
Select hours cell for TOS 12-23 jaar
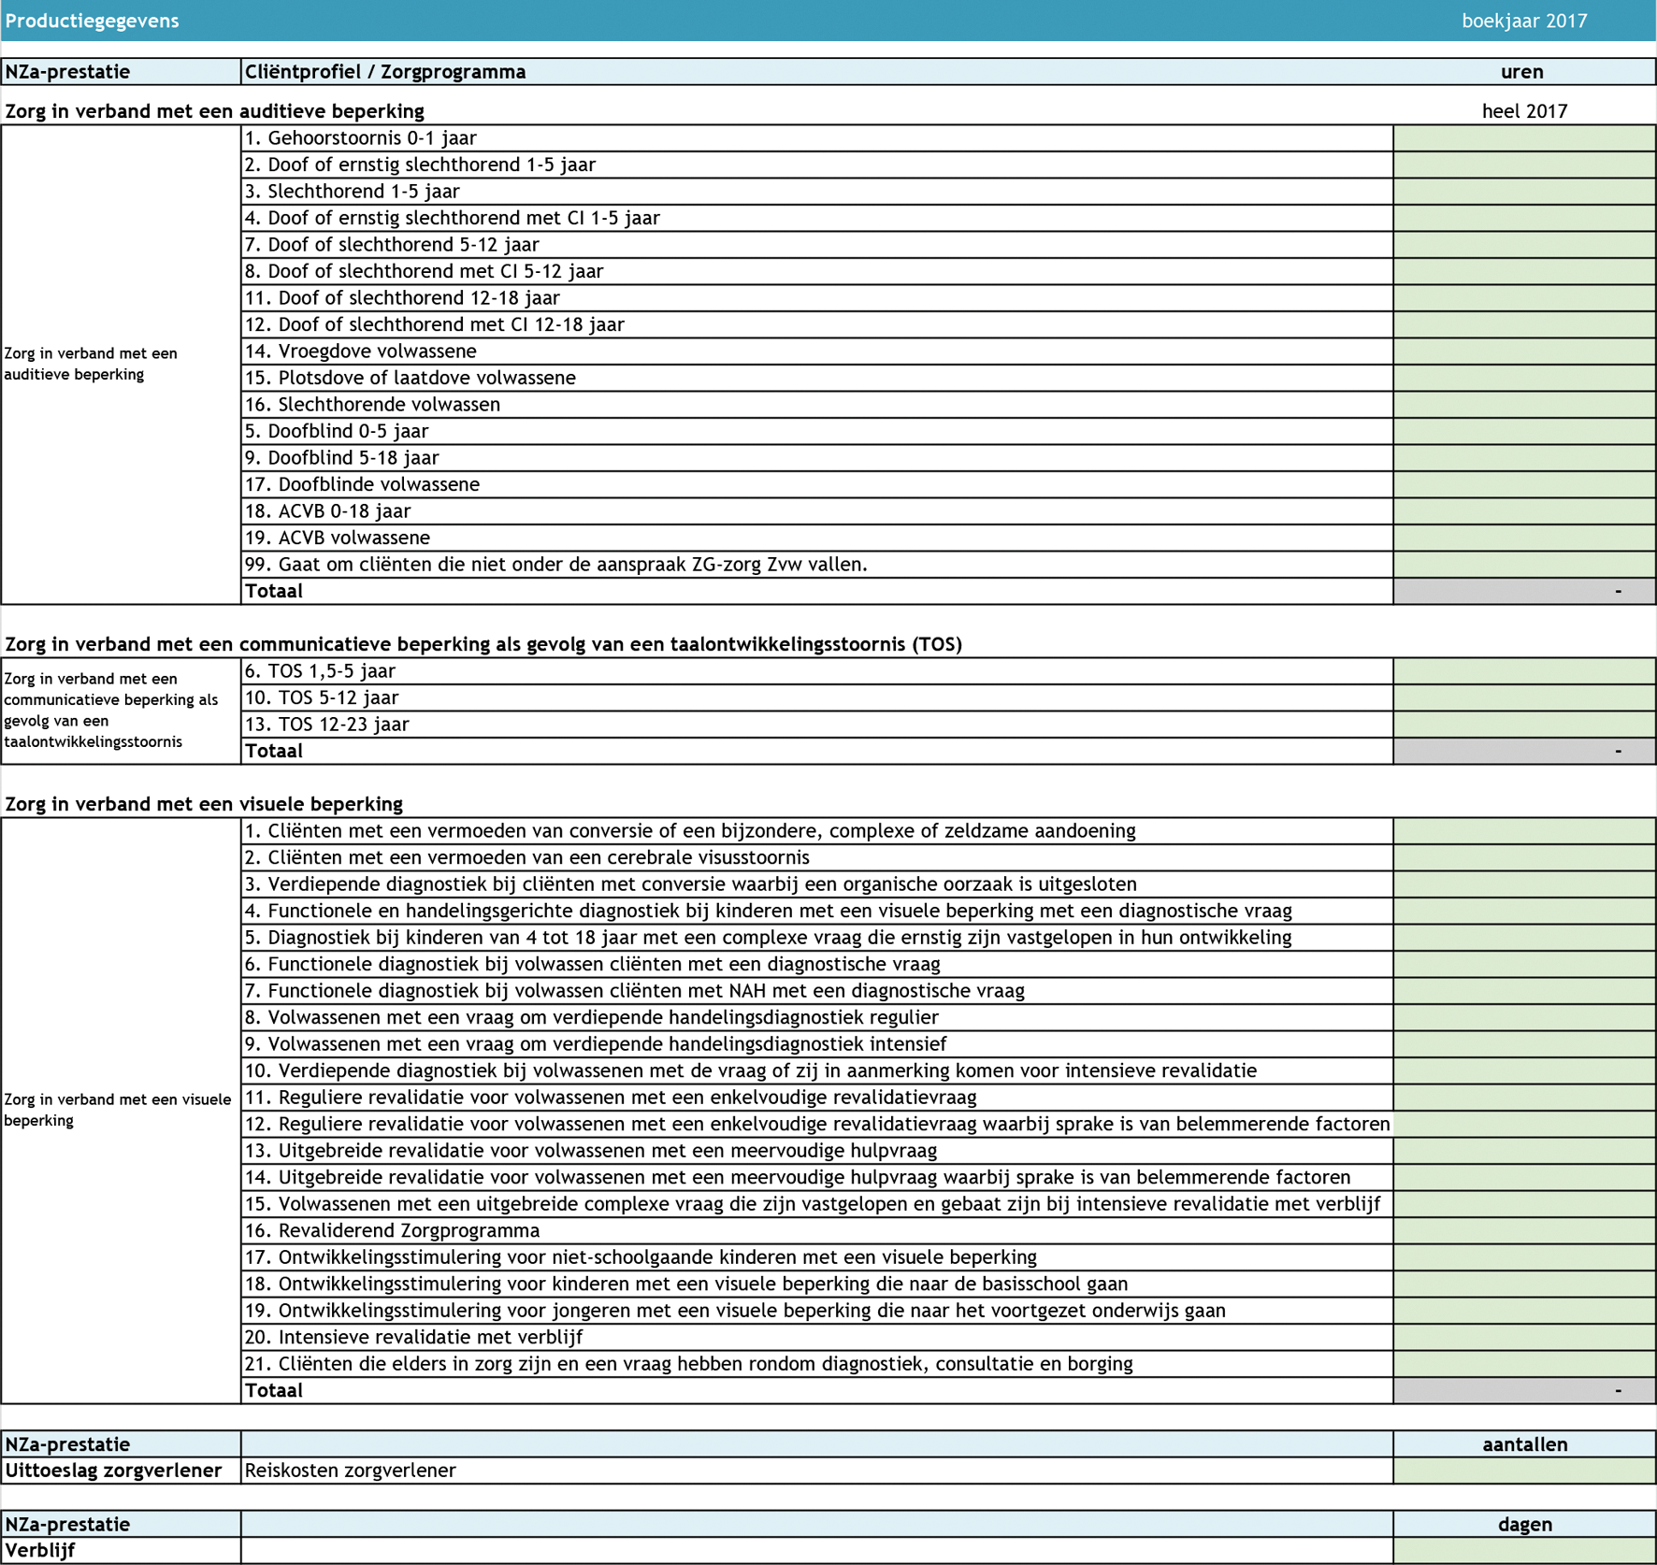(1523, 725)
